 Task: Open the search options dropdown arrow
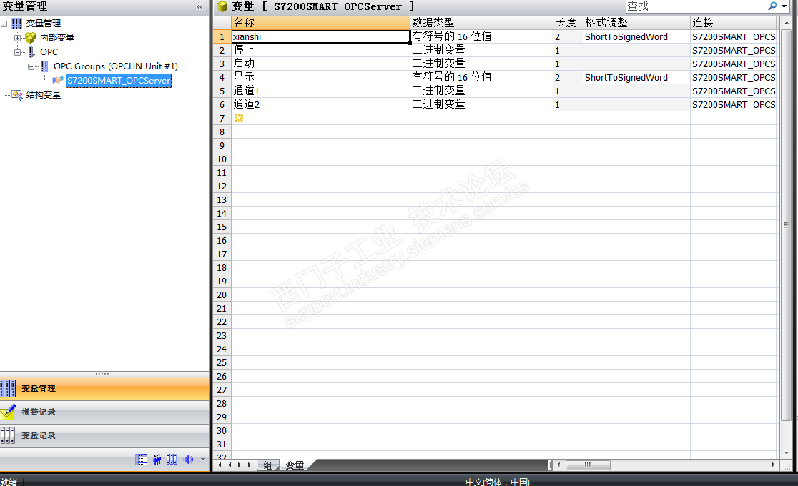(x=784, y=6)
